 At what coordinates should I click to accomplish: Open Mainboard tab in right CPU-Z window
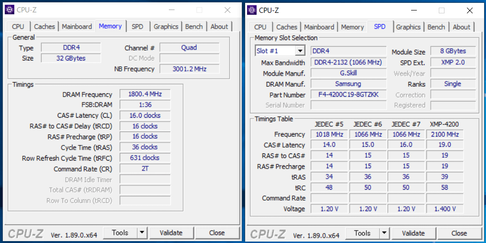tap(319, 27)
